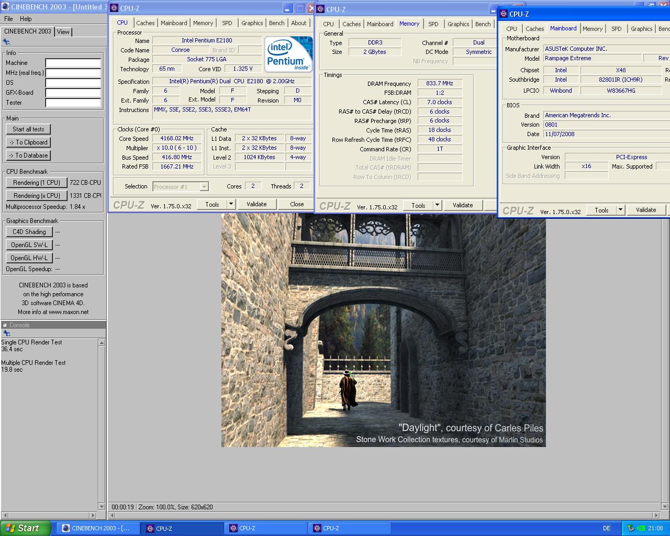The width and height of the screenshot is (670, 536).
Task: Click Validate in the first CPU-Z window
Action: pyautogui.click(x=256, y=204)
